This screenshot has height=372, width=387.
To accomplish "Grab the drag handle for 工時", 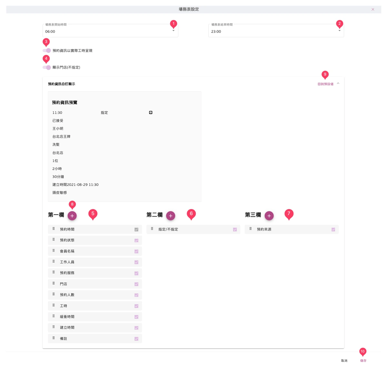I will [x=54, y=305].
